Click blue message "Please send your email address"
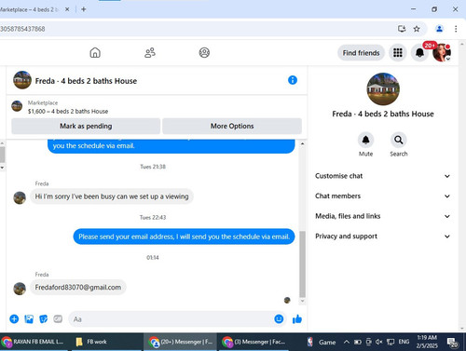 tap(184, 236)
